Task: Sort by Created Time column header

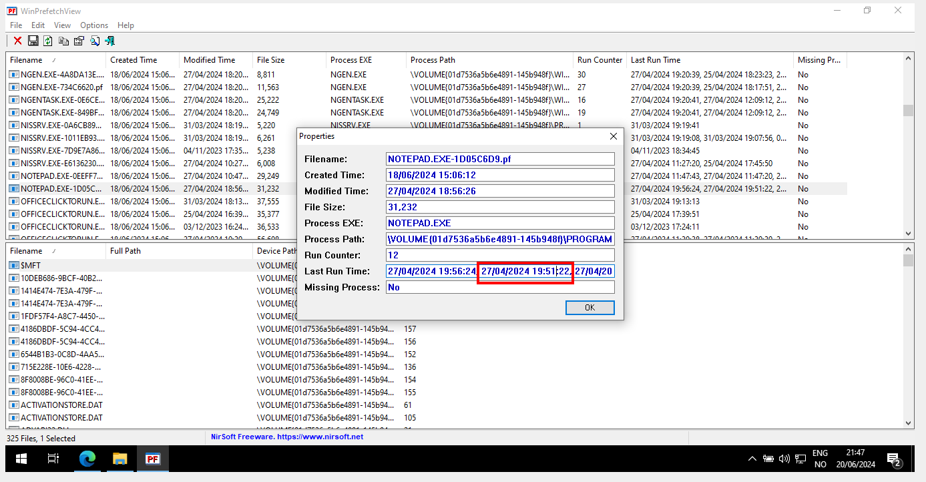Action: tap(143, 60)
